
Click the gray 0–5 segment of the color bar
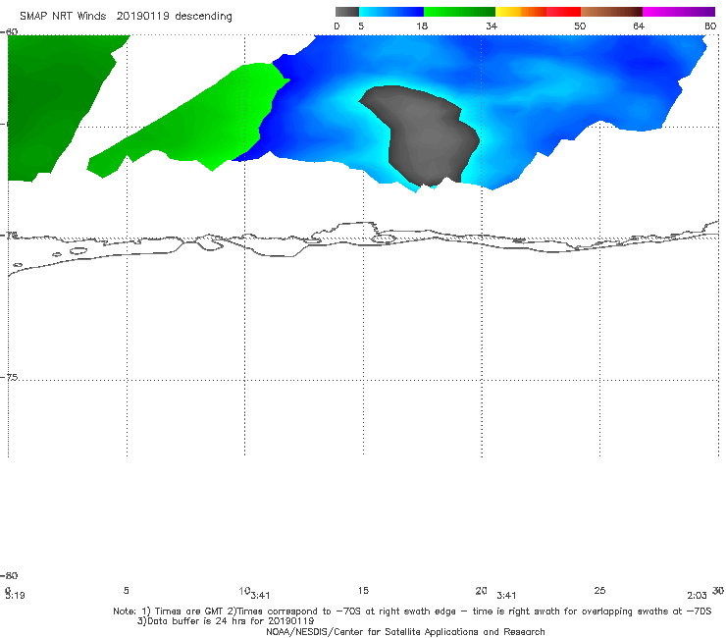[346, 12]
